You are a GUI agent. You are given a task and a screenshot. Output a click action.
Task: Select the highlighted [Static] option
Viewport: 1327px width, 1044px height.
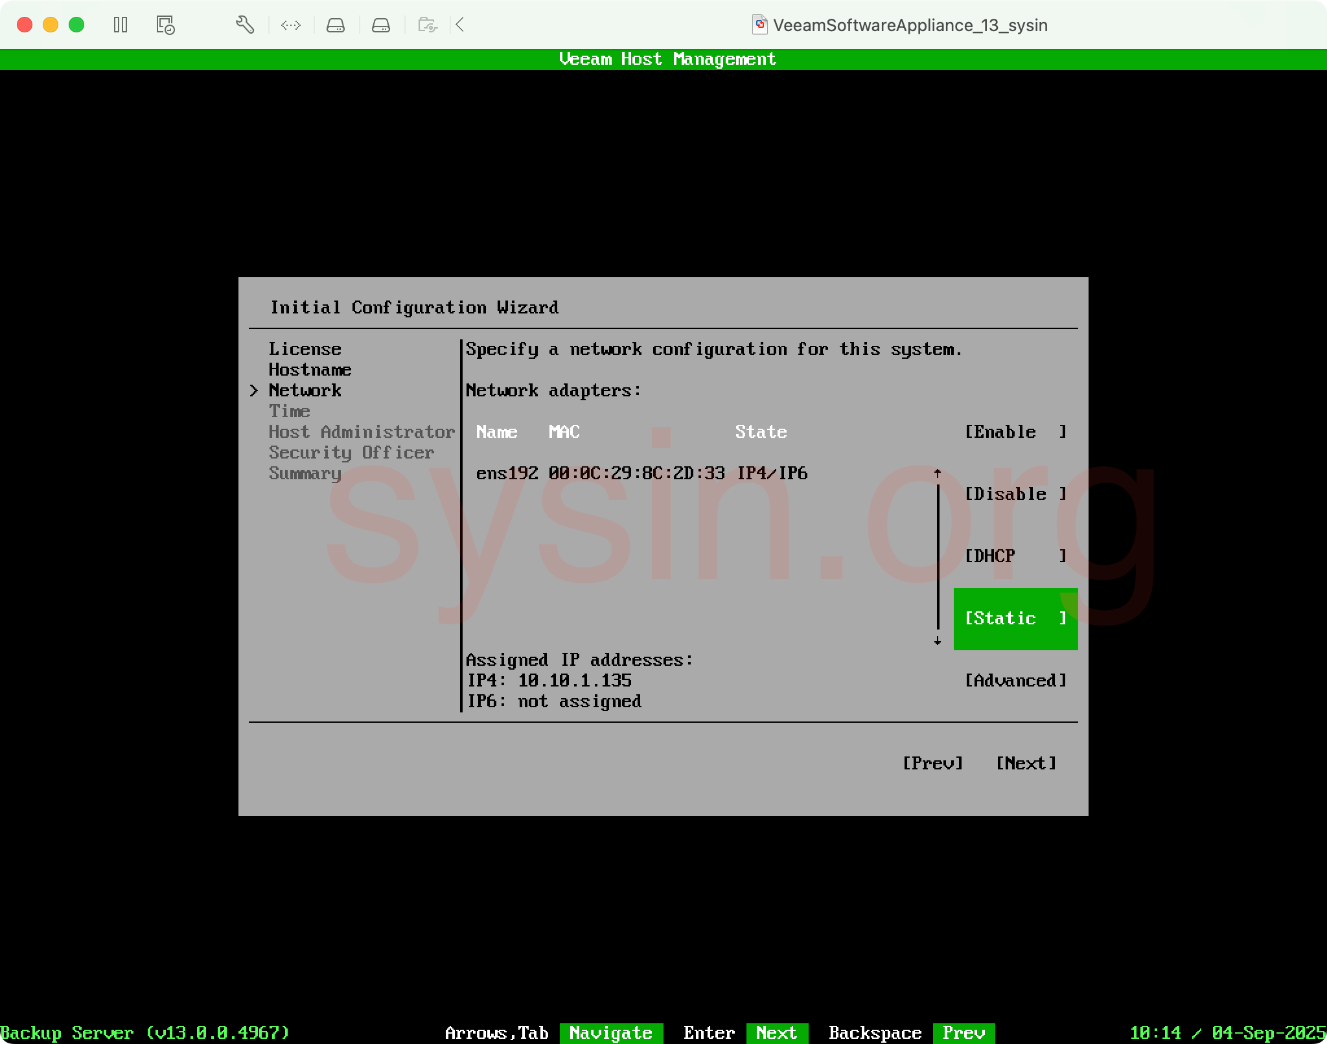[x=1015, y=618]
